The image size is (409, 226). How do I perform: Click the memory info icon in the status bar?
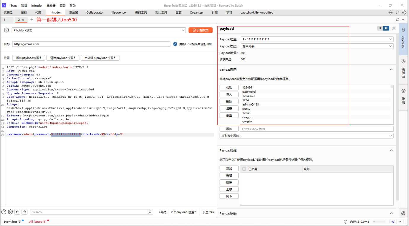click(x=346, y=222)
